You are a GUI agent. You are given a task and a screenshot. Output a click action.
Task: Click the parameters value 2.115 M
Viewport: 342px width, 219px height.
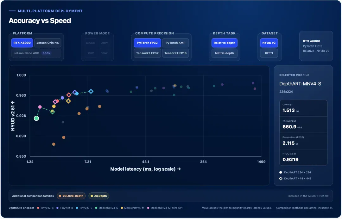coord(290,143)
